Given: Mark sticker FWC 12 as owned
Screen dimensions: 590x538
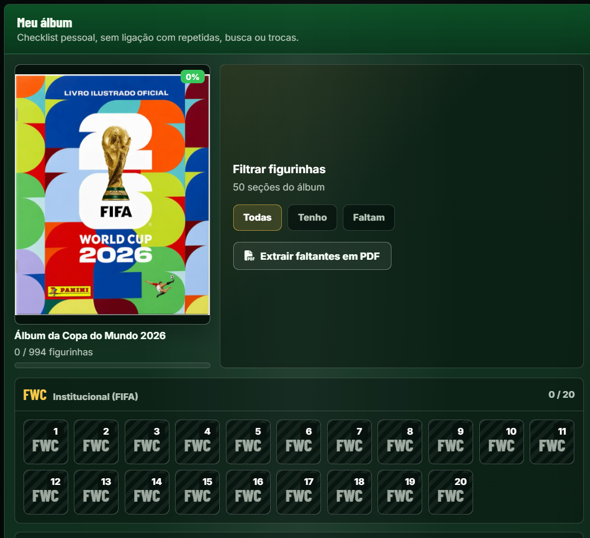Looking at the screenshot, I should (x=46, y=492).
